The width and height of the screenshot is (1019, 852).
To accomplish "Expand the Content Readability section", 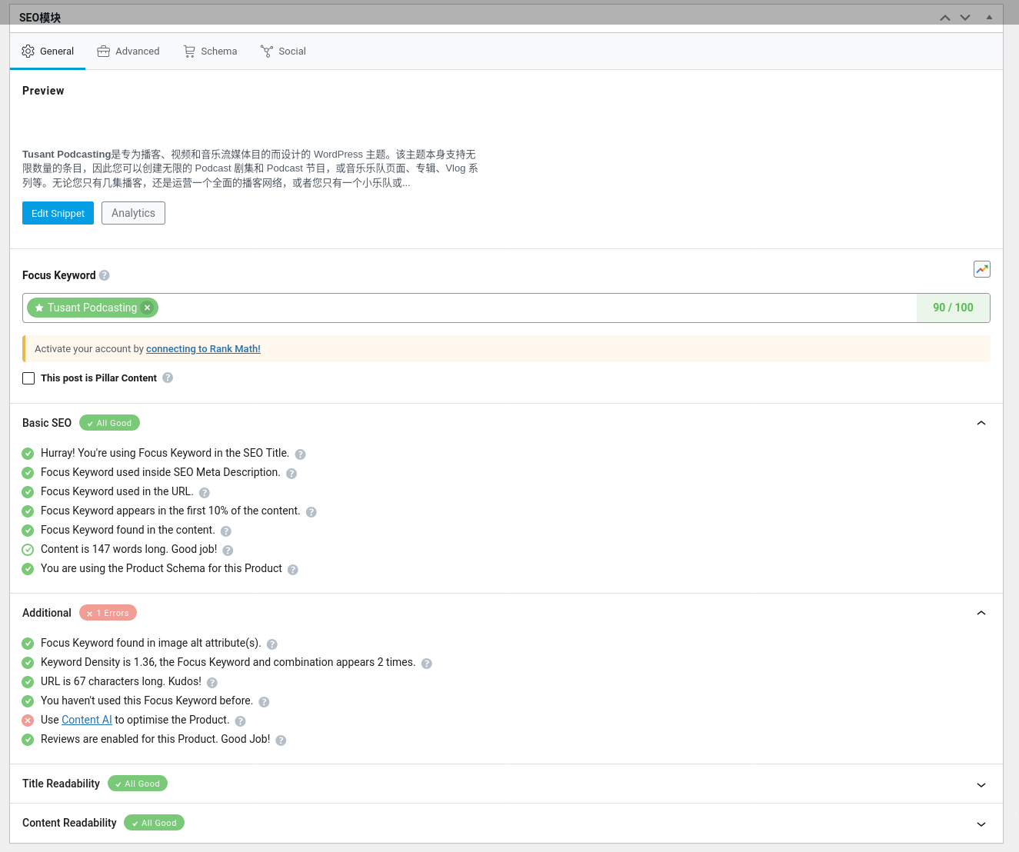I will click(981, 824).
